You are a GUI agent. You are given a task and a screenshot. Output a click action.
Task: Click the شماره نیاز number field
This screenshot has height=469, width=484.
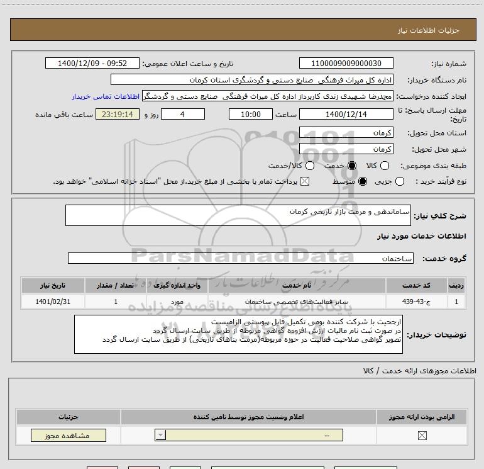[346, 63]
